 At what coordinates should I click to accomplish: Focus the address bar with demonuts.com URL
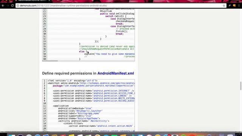[121, 6]
